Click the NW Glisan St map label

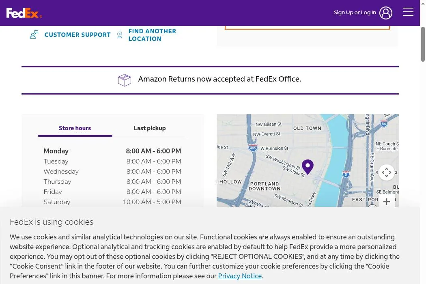tap(269, 124)
